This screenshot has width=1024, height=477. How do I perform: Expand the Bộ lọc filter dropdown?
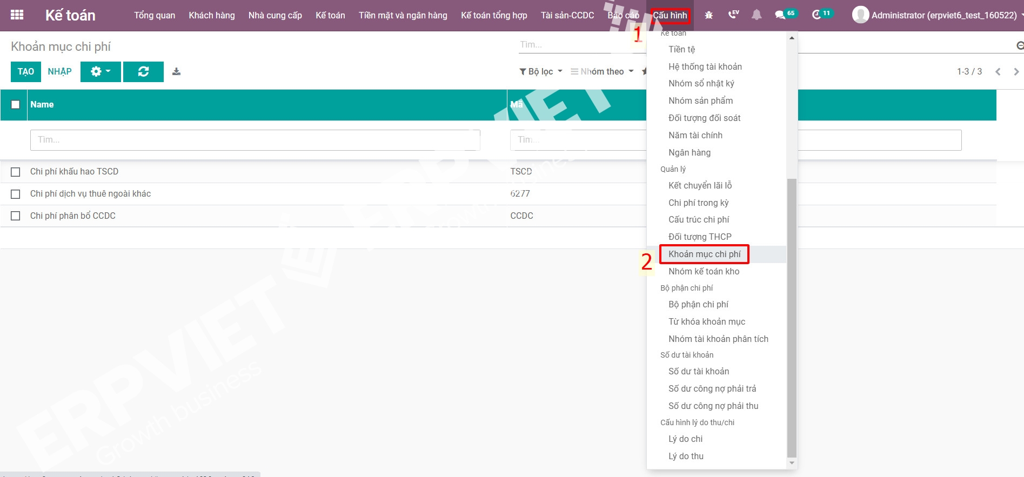[540, 72]
